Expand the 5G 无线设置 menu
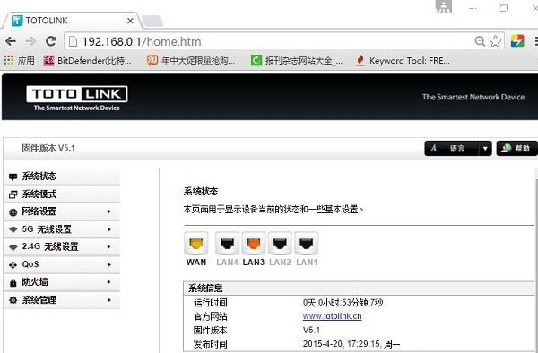 point(62,229)
